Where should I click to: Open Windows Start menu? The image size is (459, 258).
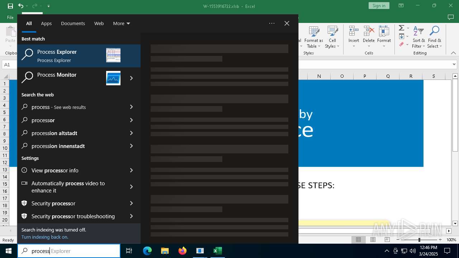pos(9,251)
